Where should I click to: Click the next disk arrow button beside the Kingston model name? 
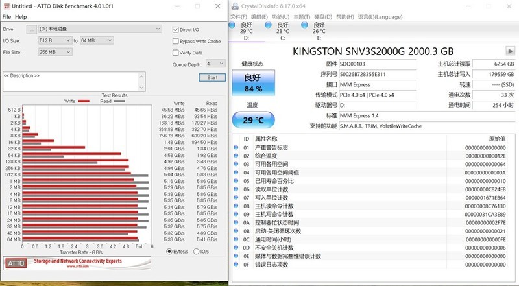(510, 51)
